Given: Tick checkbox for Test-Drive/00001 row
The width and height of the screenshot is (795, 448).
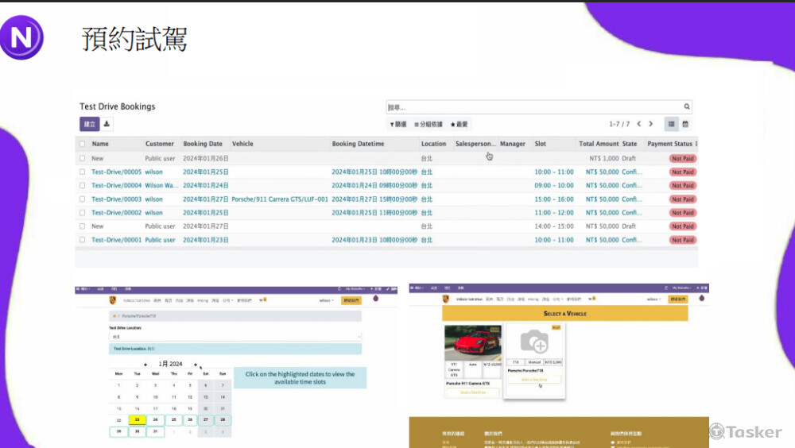Looking at the screenshot, I should [82, 240].
